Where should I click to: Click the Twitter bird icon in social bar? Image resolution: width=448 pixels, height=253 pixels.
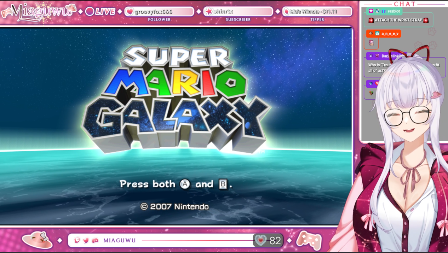[x=86, y=241]
